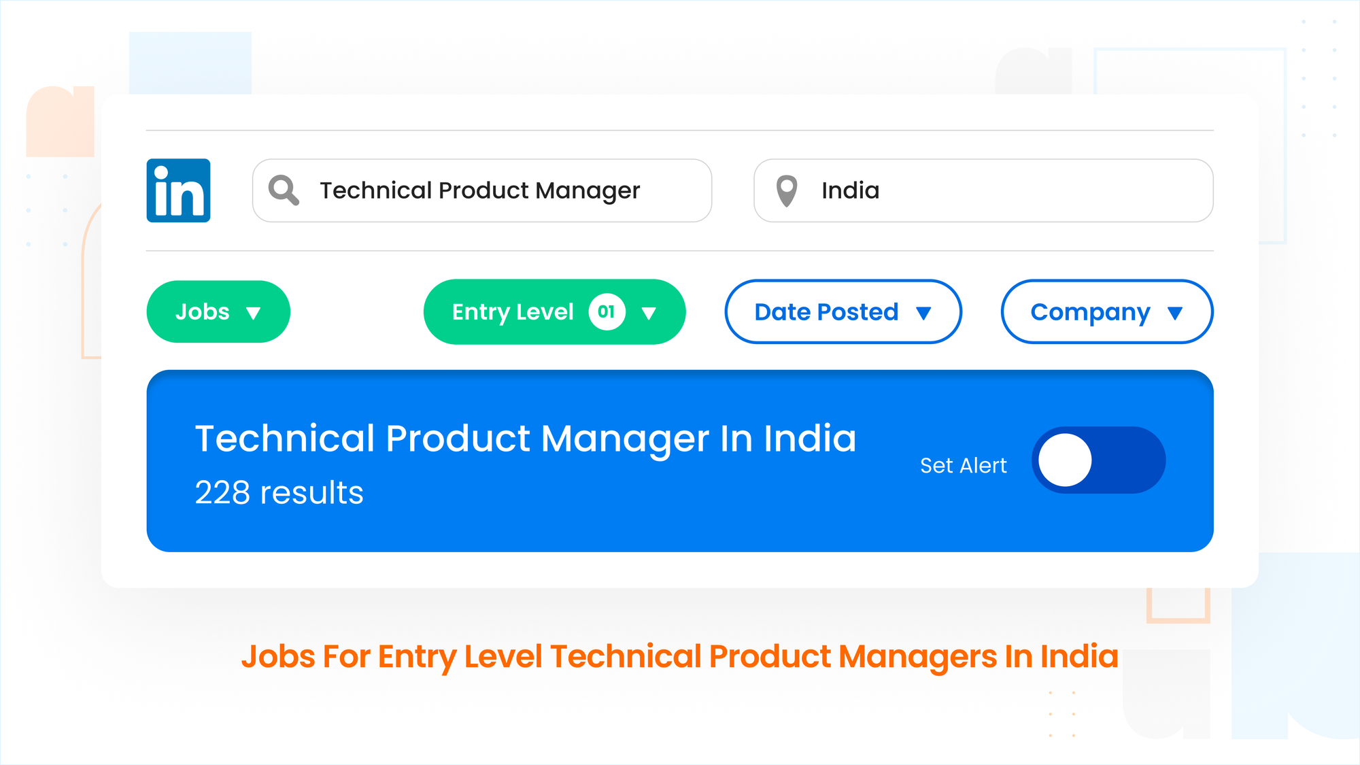This screenshot has height=765, width=1360.
Task: Expand the Date Posted dropdown arrow
Action: (923, 313)
